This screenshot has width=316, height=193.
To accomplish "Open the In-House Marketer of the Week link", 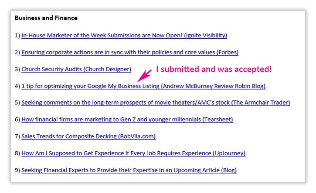I will [124, 35].
